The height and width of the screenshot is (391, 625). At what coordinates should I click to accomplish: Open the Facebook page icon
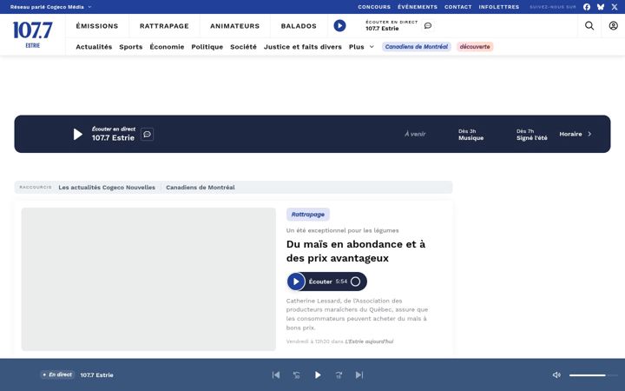click(587, 7)
